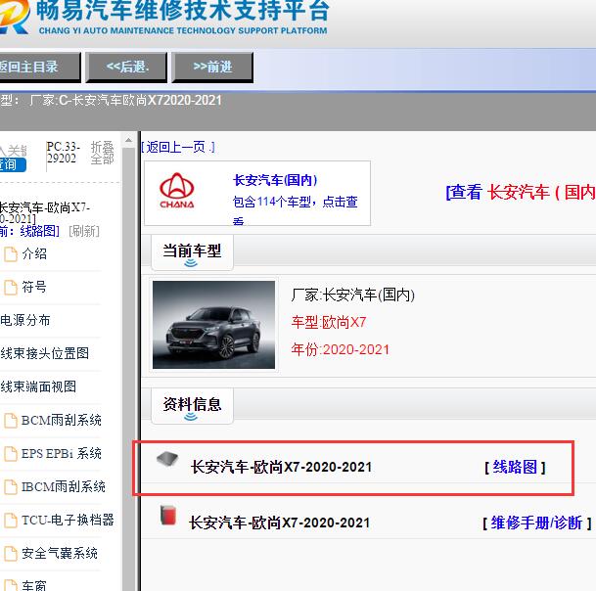
Task: Open BCM雨刮系统 in the sidebar
Action: pos(62,420)
